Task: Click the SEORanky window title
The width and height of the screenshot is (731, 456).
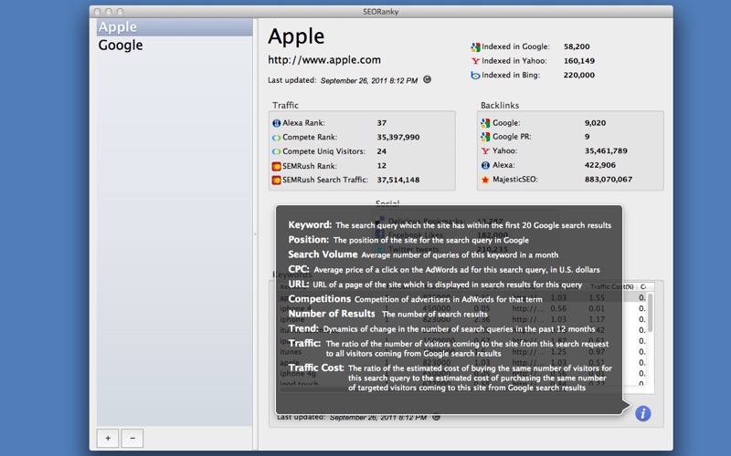Action: pos(381,12)
